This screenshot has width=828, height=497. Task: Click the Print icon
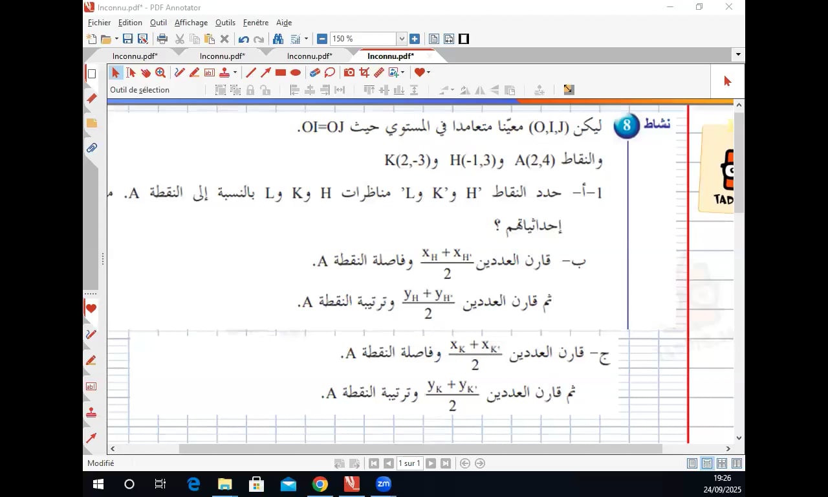(162, 39)
